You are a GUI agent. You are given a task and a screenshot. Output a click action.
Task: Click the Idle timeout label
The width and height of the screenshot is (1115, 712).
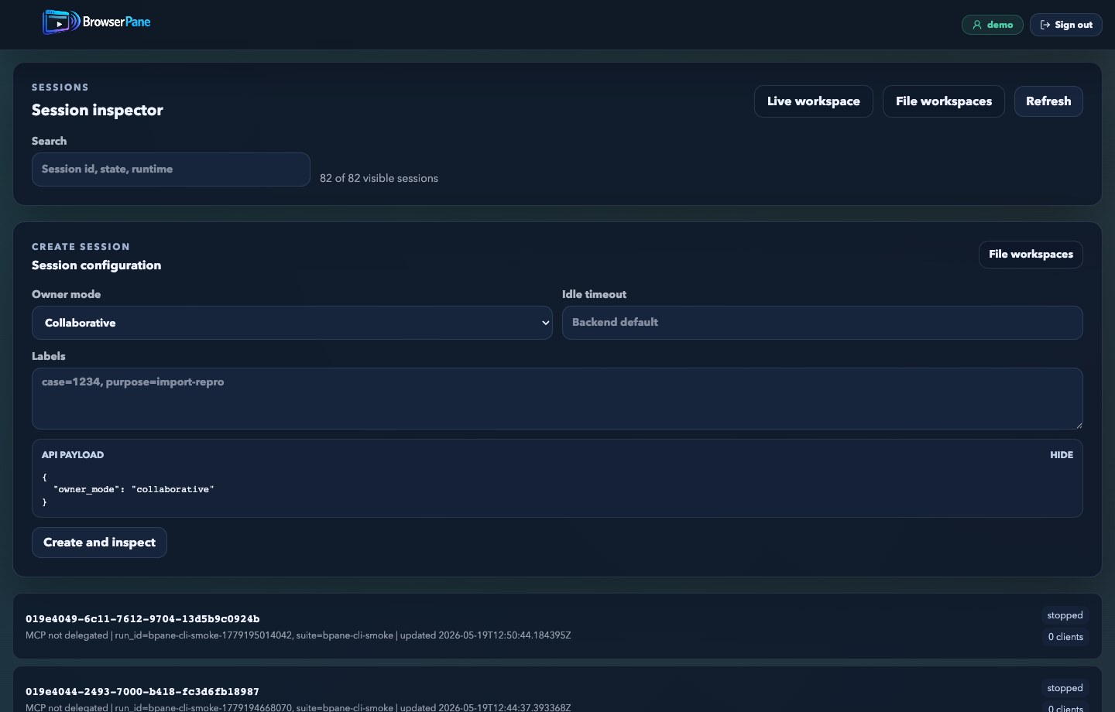pyautogui.click(x=594, y=294)
